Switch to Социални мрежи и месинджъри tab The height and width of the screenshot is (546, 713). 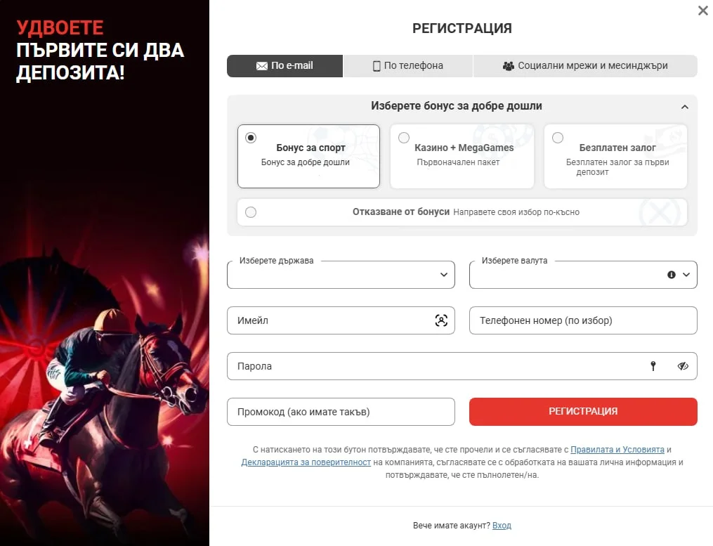pos(585,66)
